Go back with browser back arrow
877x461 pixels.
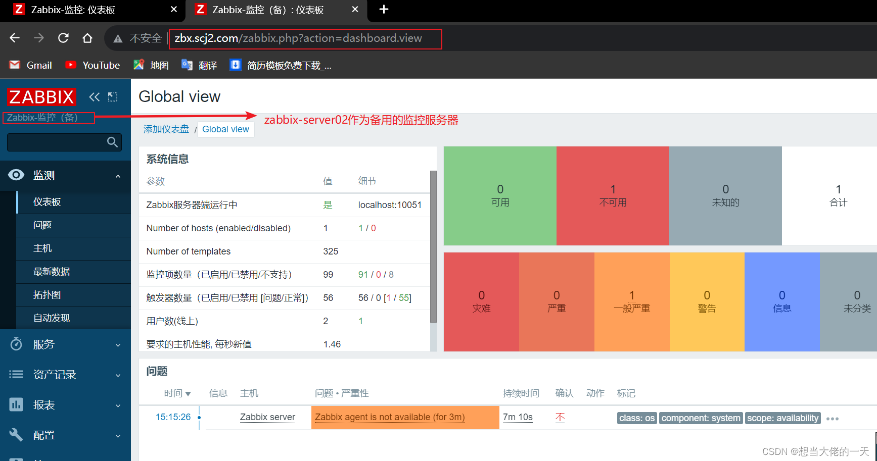(15, 38)
